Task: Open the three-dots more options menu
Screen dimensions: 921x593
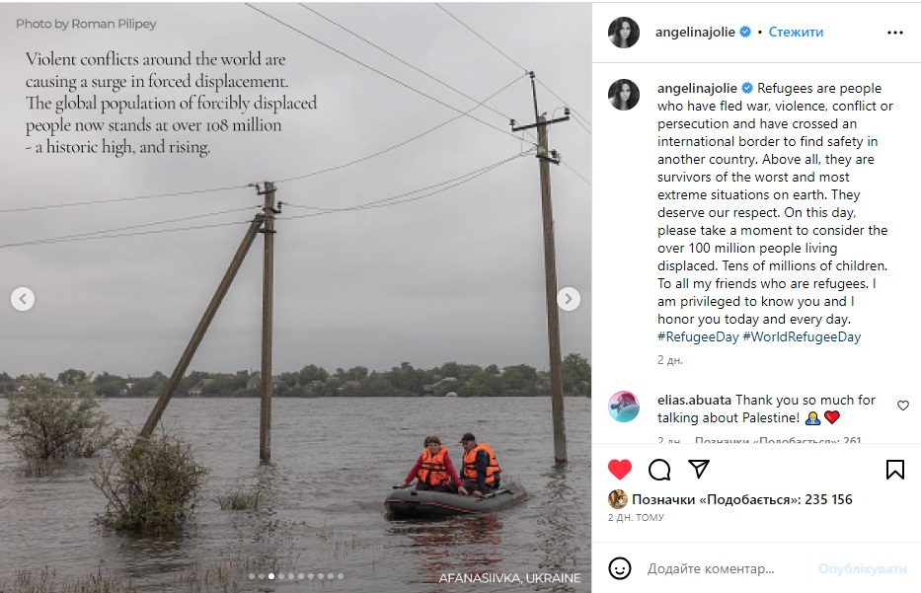Action: [x=894, y=33]
